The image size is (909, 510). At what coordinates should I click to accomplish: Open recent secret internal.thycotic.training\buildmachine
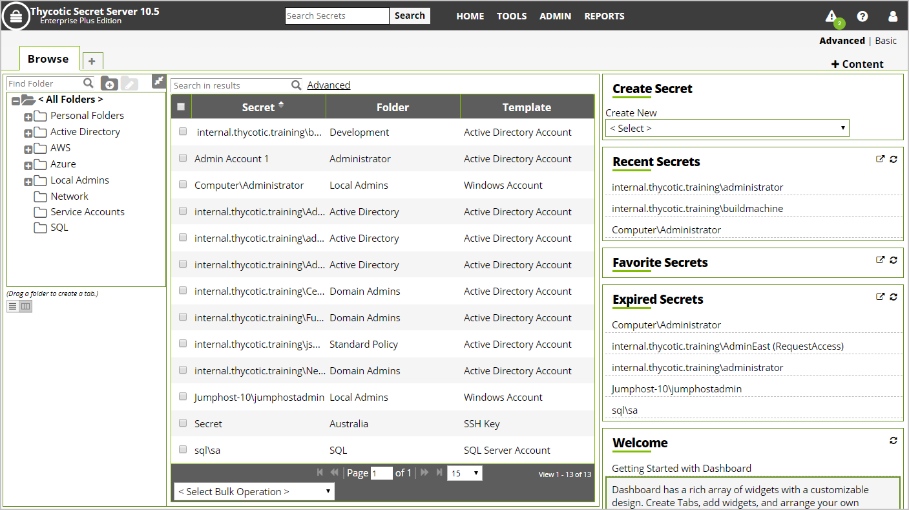tap(697, 208)
